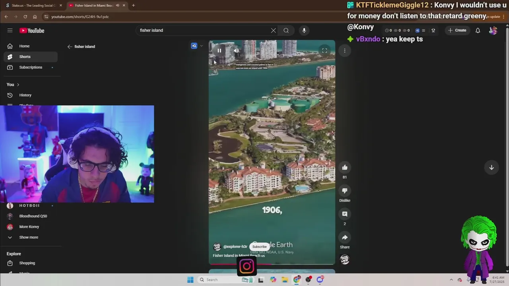The height and width of the screenshot is (286, 509).
Task: Subscribe to @explorer-h3r
Action: coord(259,247)
